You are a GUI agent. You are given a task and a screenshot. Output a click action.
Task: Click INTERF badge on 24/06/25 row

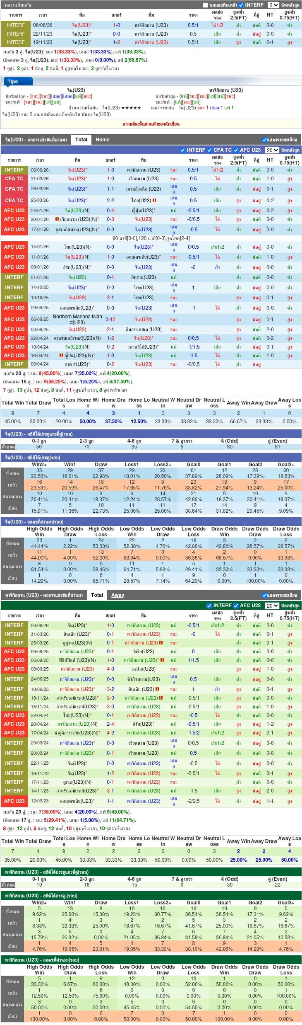click(x=14, y=679)
